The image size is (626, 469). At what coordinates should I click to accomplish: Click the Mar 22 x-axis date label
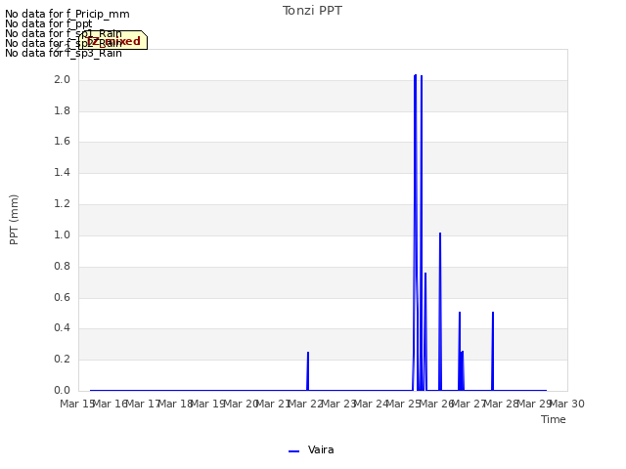coord(305,404)
